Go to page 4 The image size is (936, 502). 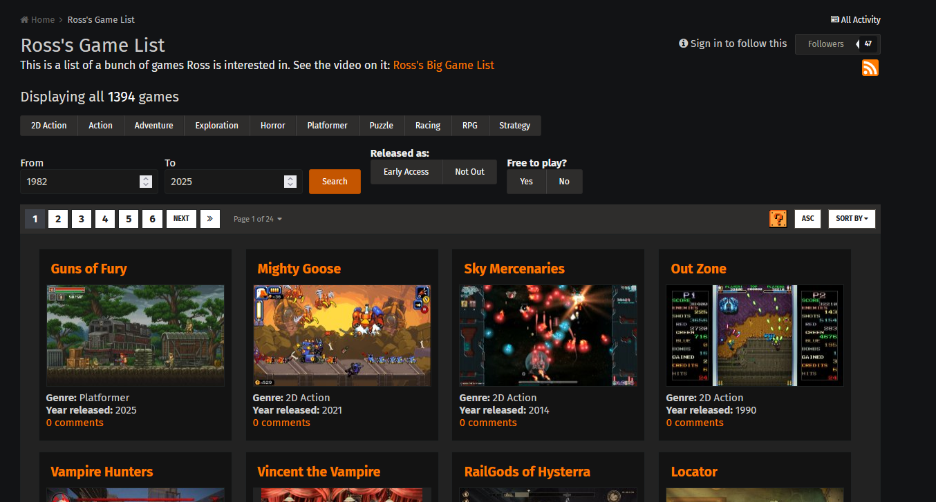point(105,219)
